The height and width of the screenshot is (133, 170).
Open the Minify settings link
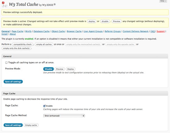(x=28, y=31)
